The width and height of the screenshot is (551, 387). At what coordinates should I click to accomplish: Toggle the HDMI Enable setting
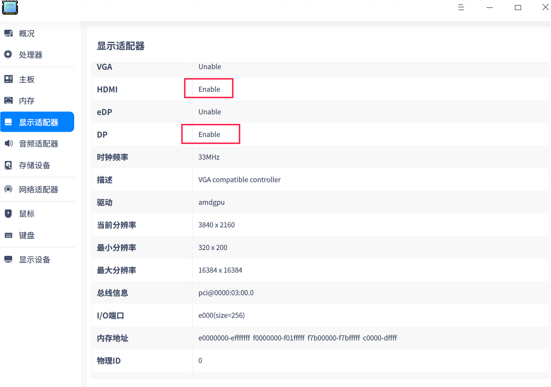[x=209, y=89]
